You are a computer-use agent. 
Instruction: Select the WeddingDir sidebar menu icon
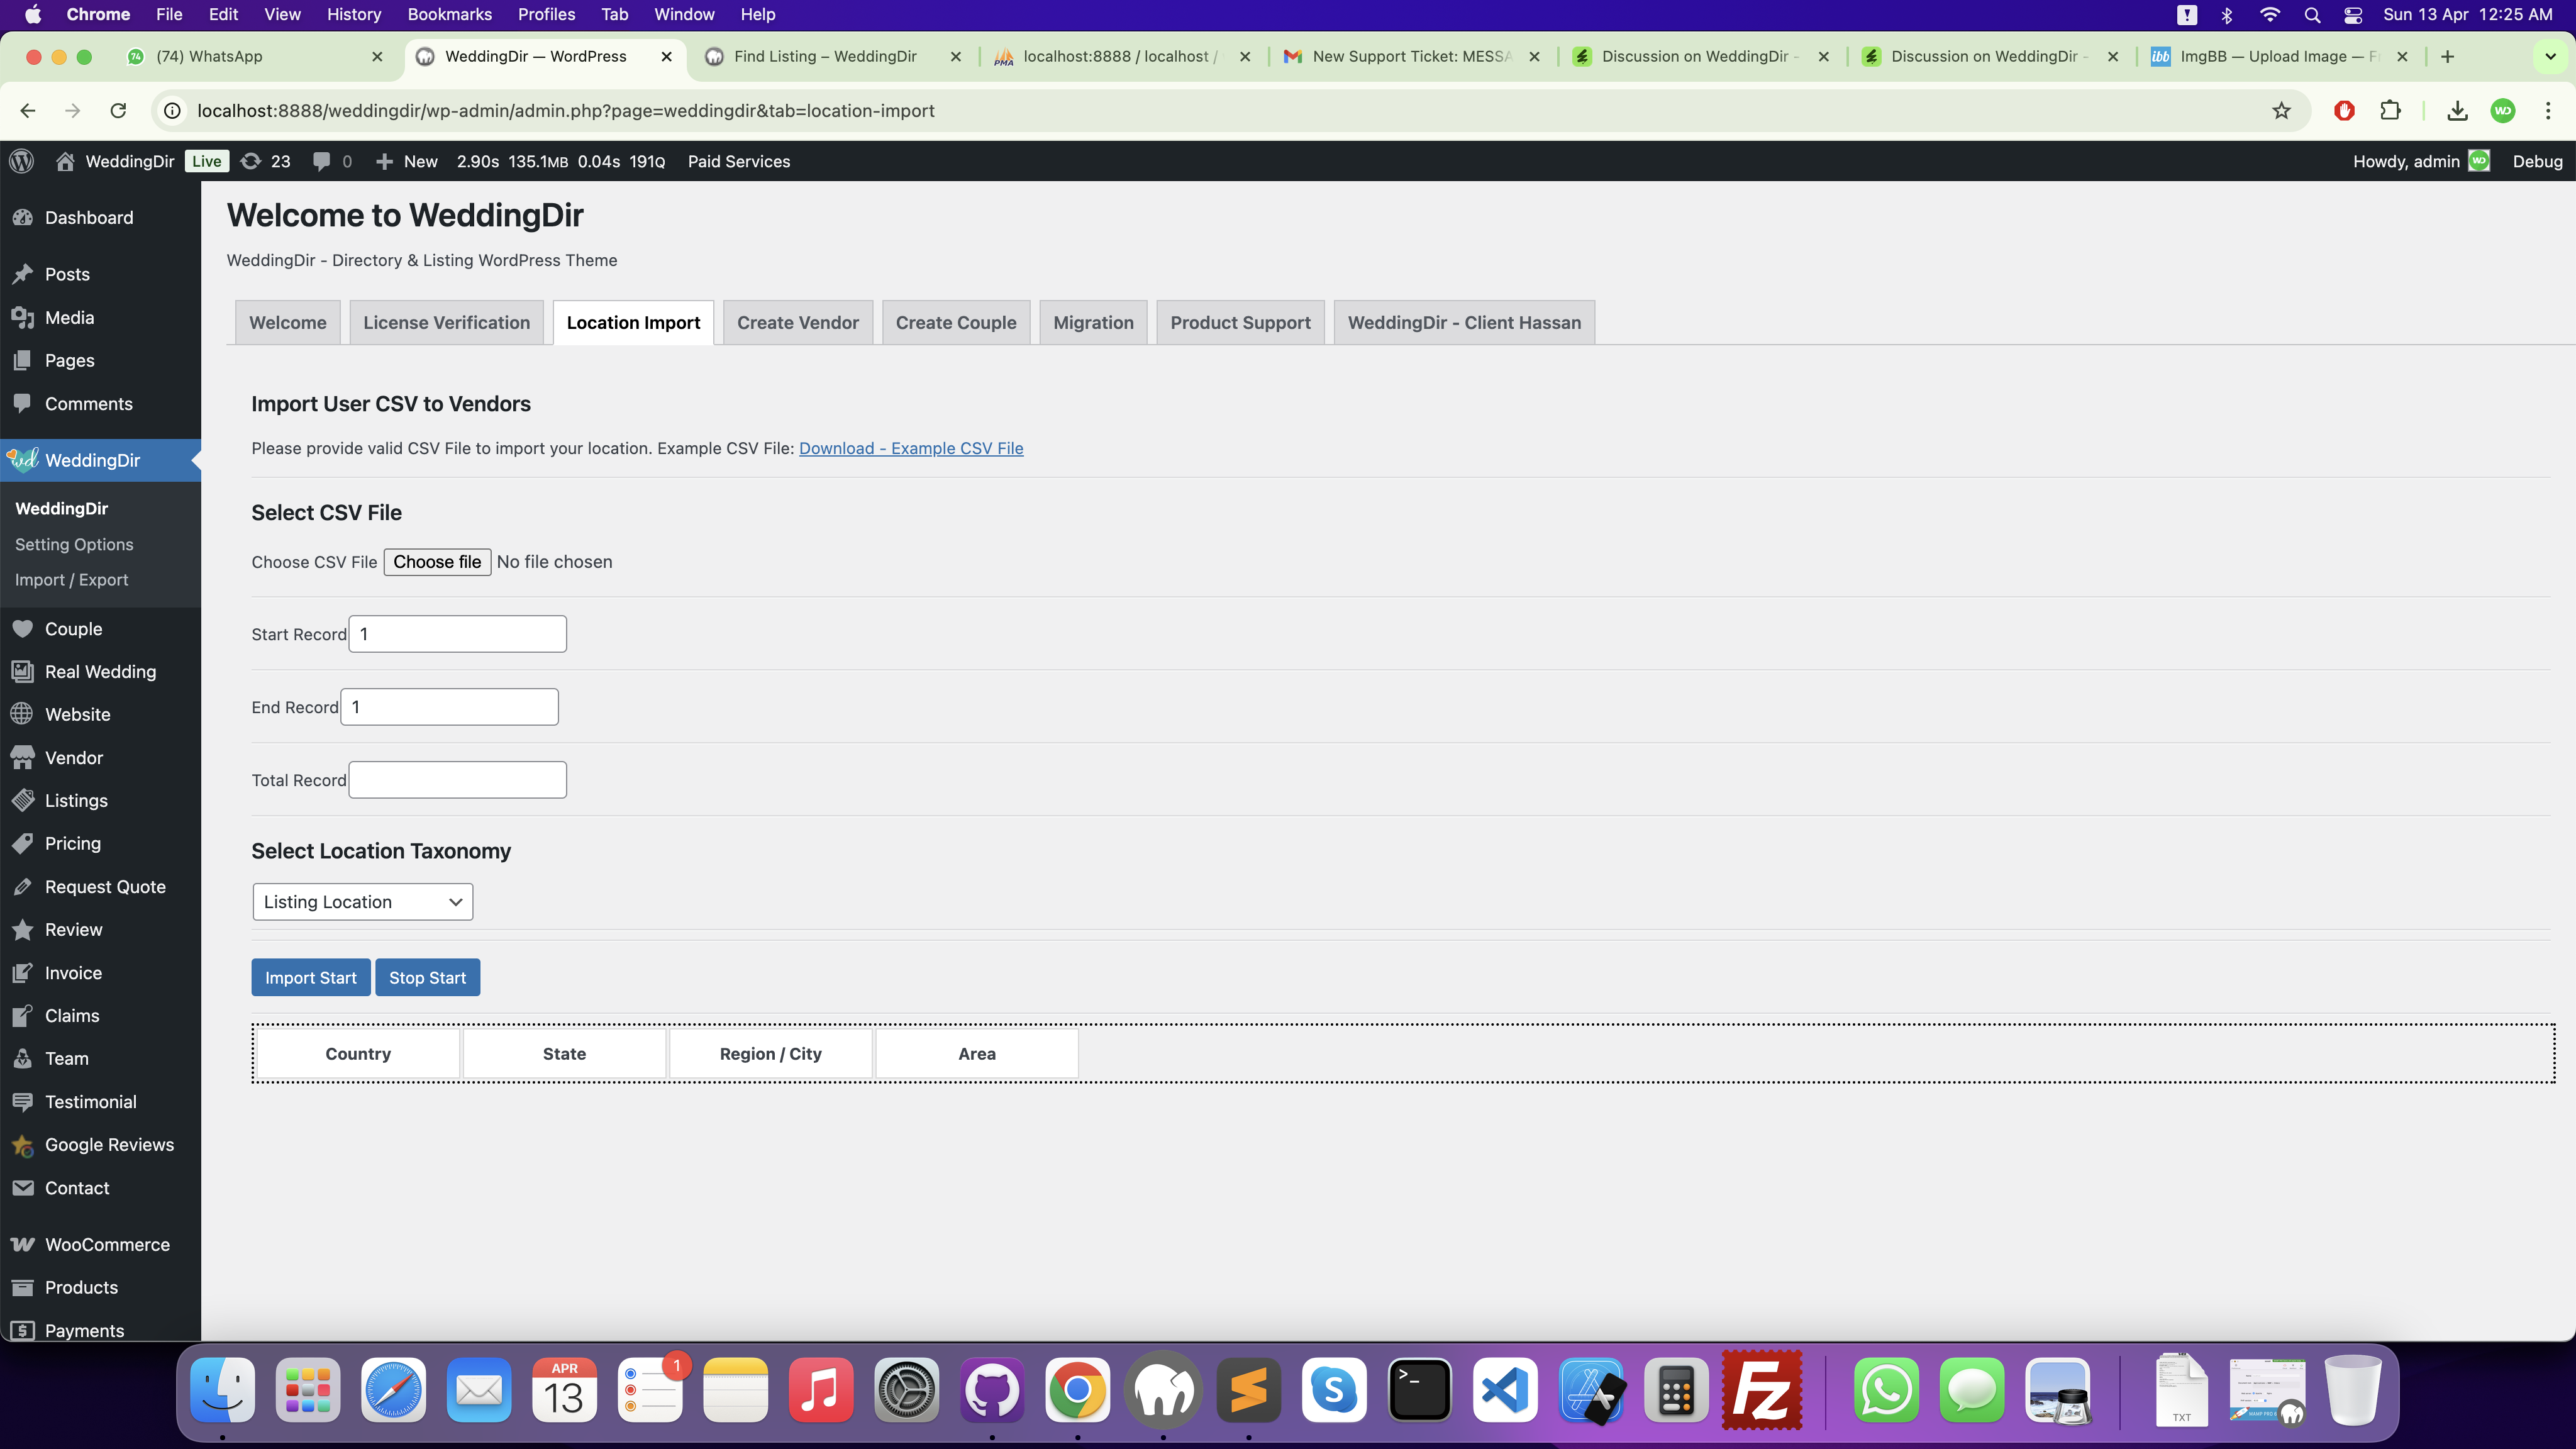tap(22, 460)
